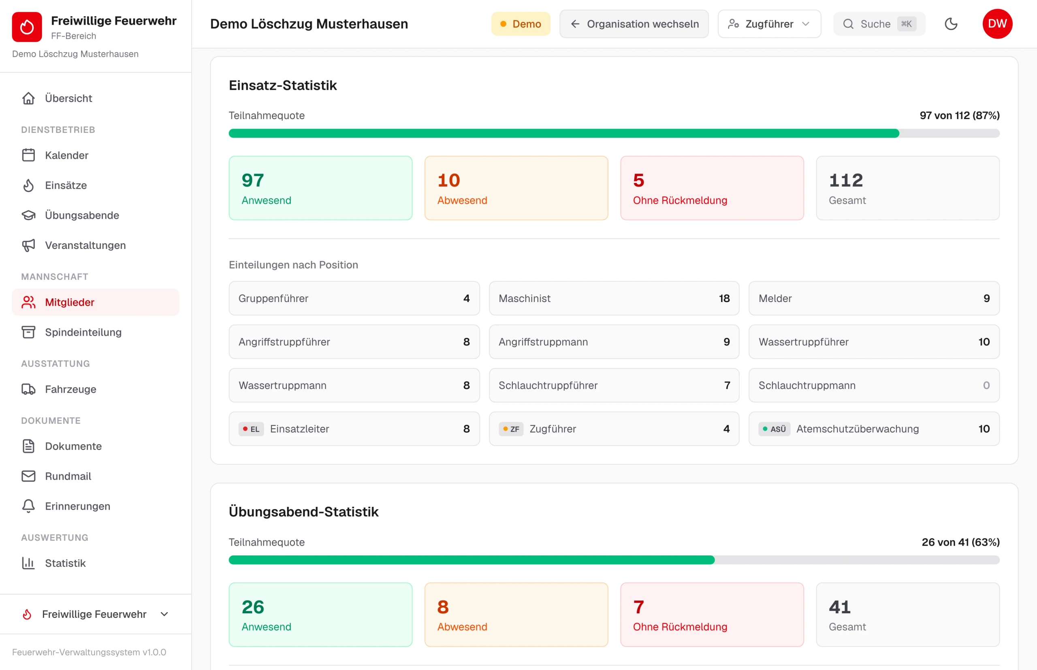Click the Gruppenführer position row
The height and width of the screenshot is (670, 1037).
tap(354, 298)
